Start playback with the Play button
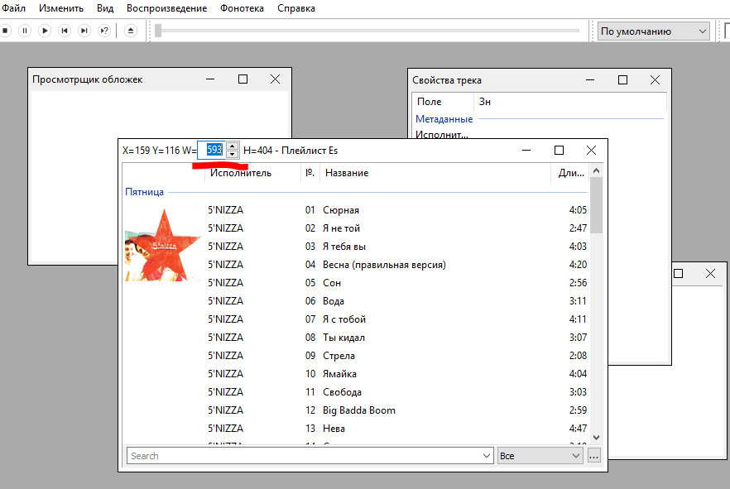This screenshot has width=730, height=489. point(45,31)
